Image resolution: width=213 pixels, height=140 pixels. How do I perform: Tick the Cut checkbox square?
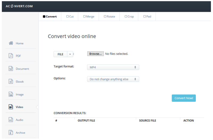(x=67, y=17)
